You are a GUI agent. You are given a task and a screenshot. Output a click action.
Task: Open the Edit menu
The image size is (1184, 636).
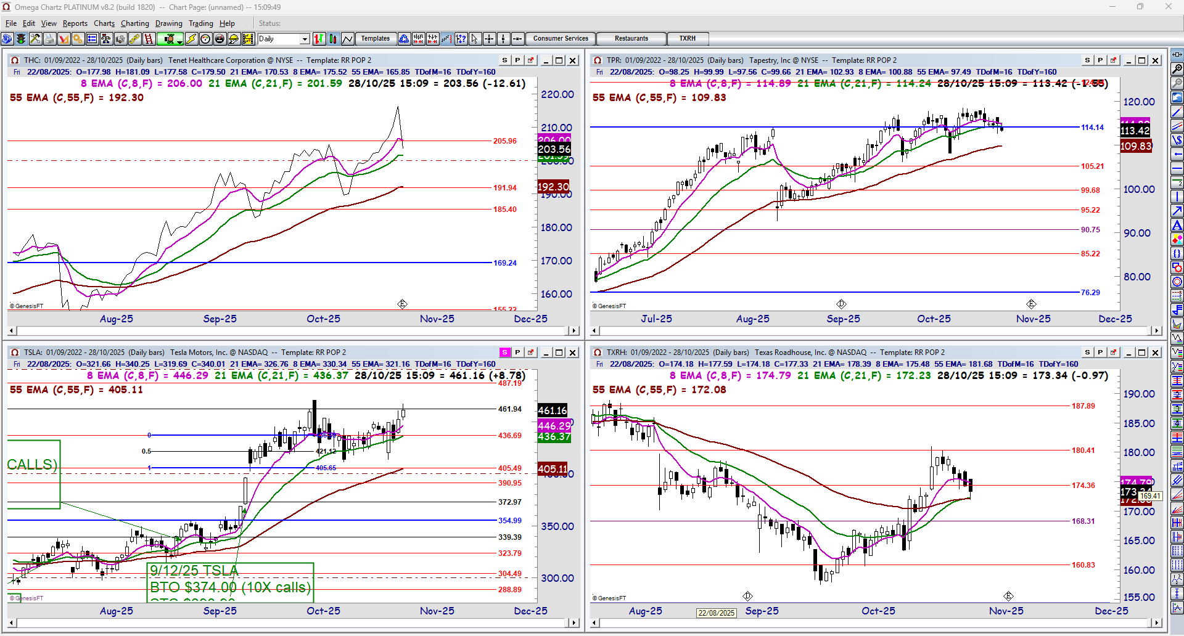tap(29, 23)
